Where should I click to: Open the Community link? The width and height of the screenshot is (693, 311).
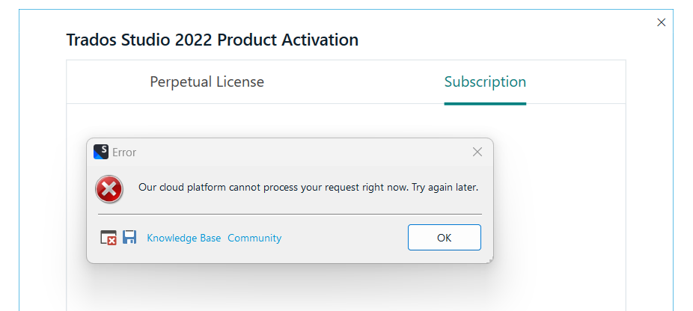click(254, 238)
